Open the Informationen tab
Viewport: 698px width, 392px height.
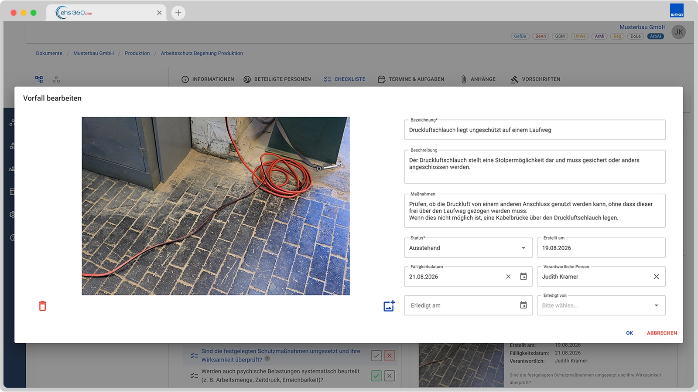pos(208,79)
